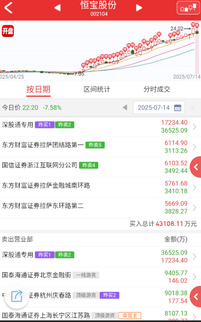Tap the 昨卖2 tag in buy list
The width and height of the screenshot is (201, 322).
click(65, 125)
